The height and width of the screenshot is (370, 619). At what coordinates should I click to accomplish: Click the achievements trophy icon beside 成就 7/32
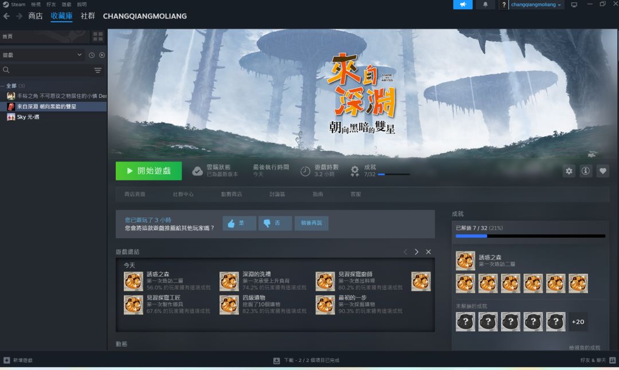tap(355, 171)
